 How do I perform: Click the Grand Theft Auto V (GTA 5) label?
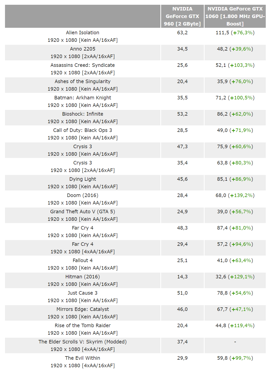pos(83,212)
